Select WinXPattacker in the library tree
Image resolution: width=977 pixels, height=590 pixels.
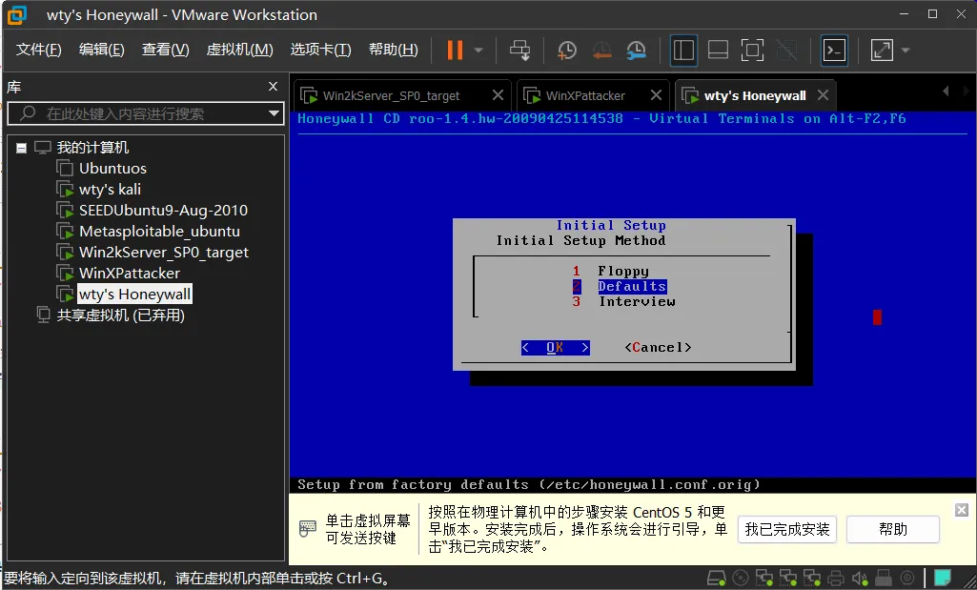(130, 273)
